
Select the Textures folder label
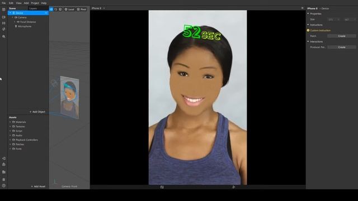click(x=20, y=127)
